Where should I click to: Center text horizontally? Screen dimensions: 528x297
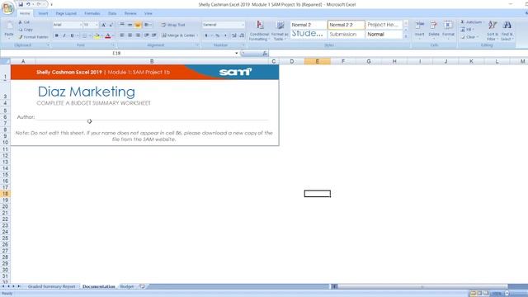130,35
